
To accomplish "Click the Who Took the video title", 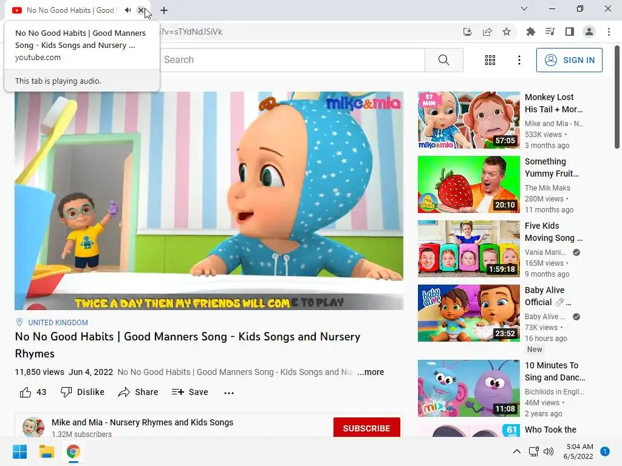I will (550, 430).
